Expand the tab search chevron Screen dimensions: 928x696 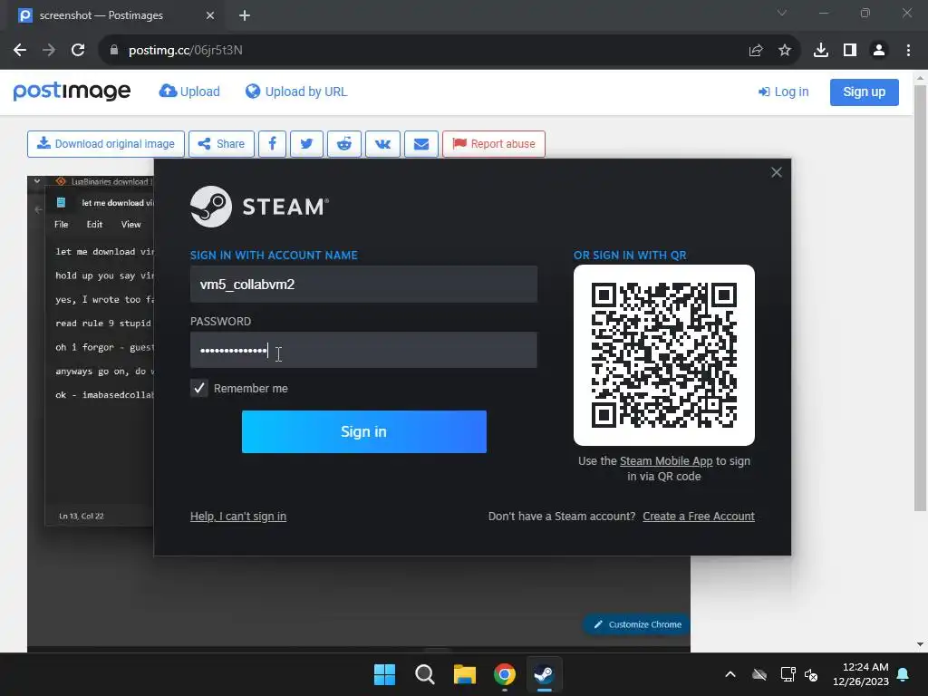pyautogui.click(x=782, y=13)
